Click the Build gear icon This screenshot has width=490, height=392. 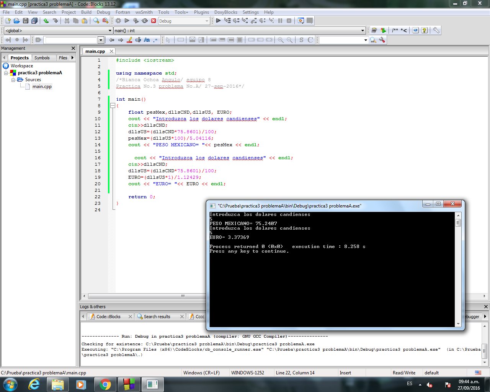coord(118,21)
